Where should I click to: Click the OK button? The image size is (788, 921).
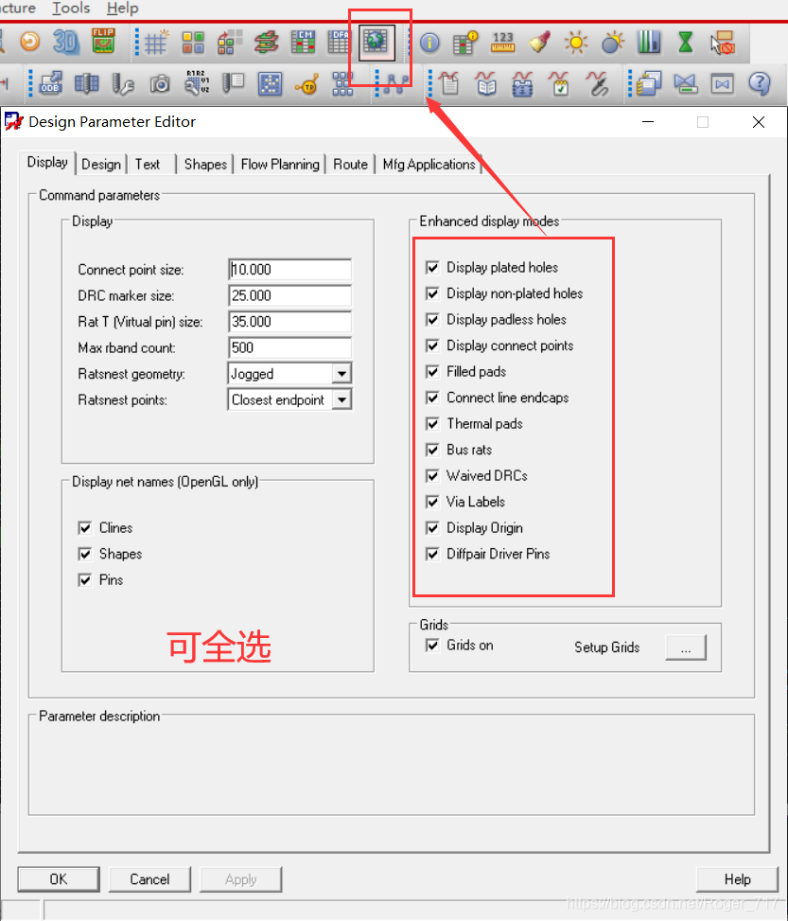point(59,879)
